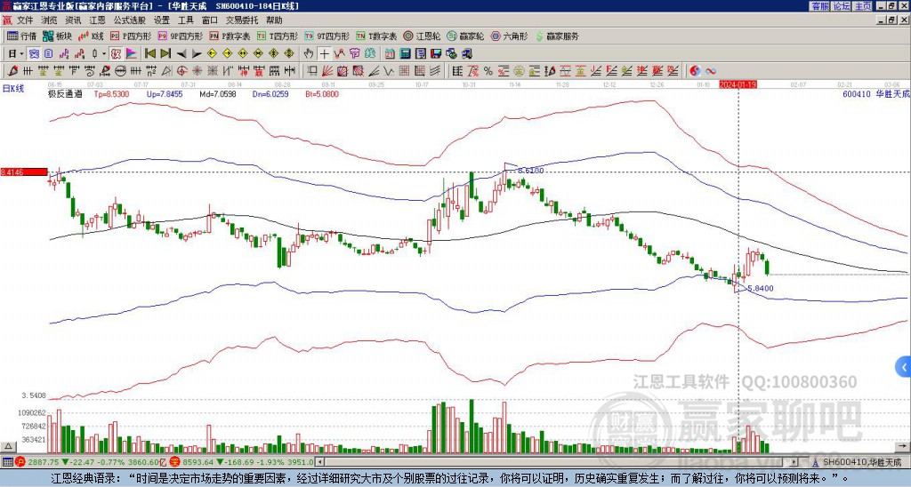Open the 文件 menu

pyautogui.click(x=25, y=20)
